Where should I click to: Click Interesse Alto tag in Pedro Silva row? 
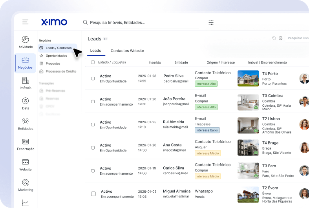click(206, 84)
